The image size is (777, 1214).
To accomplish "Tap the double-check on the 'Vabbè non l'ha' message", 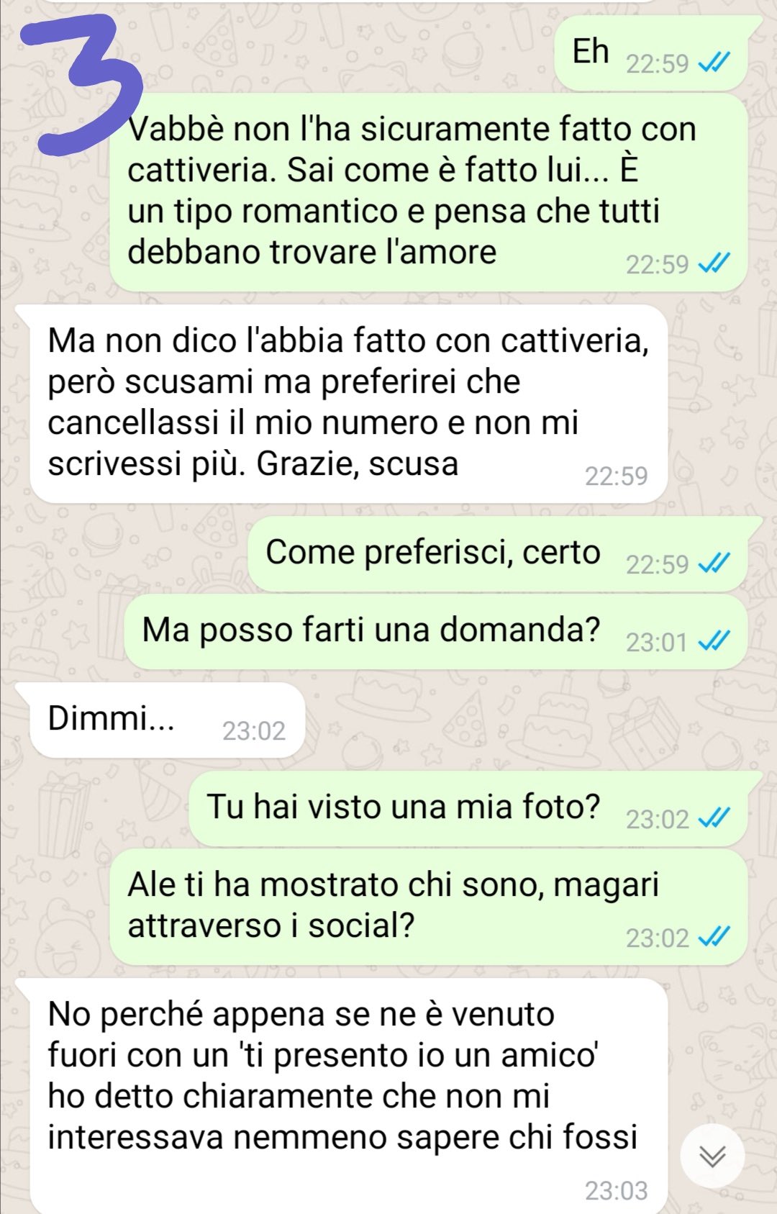I will [714, 264].
